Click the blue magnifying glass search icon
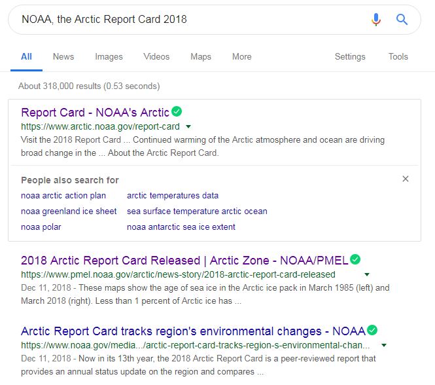This screenshot has height=385, width=435. pos(402,20)
